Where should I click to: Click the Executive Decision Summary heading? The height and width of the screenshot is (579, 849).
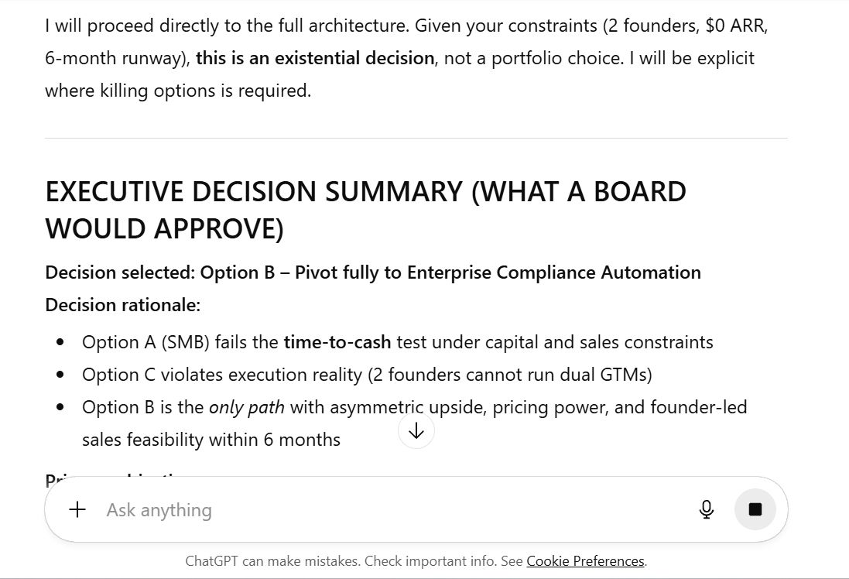[365, 210]
